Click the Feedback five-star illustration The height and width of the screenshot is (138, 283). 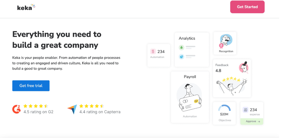click(x=232, y=86)
